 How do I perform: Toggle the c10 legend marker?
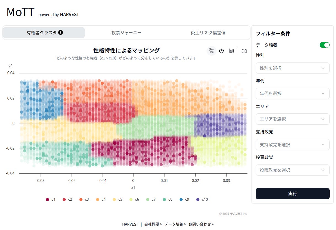pos(198,200)
